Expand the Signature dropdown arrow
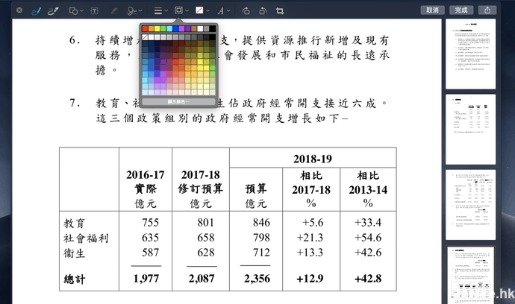Viewport: 515px width, 304px height. click(x=140, y=11)
